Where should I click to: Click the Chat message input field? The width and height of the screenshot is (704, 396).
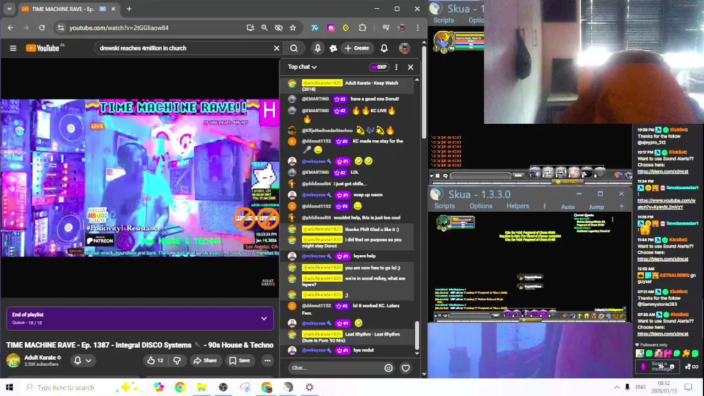tap(335, 368)
